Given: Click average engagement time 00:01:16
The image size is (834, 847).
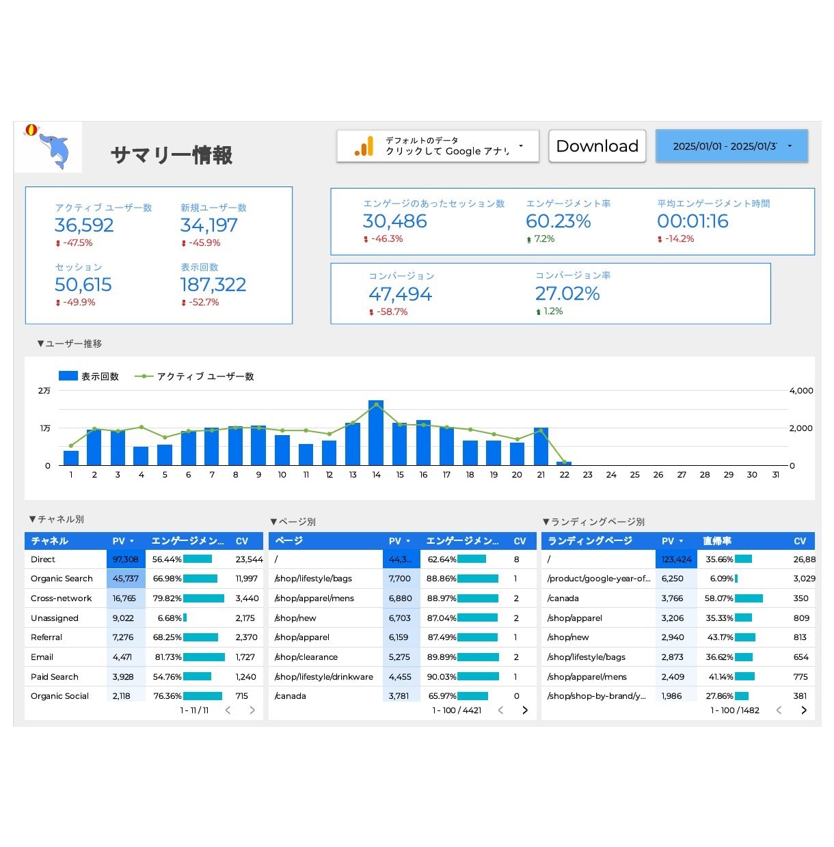Looking at the screenshot, I should [692, 221].
